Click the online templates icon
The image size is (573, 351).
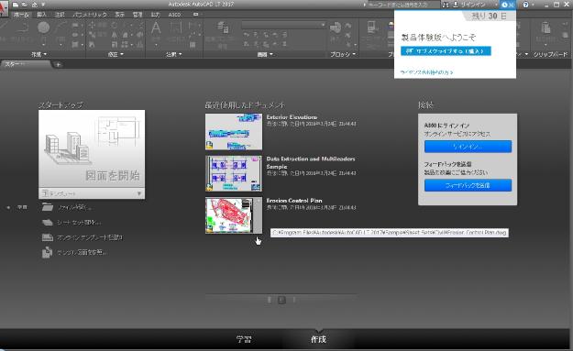point(48,237)
